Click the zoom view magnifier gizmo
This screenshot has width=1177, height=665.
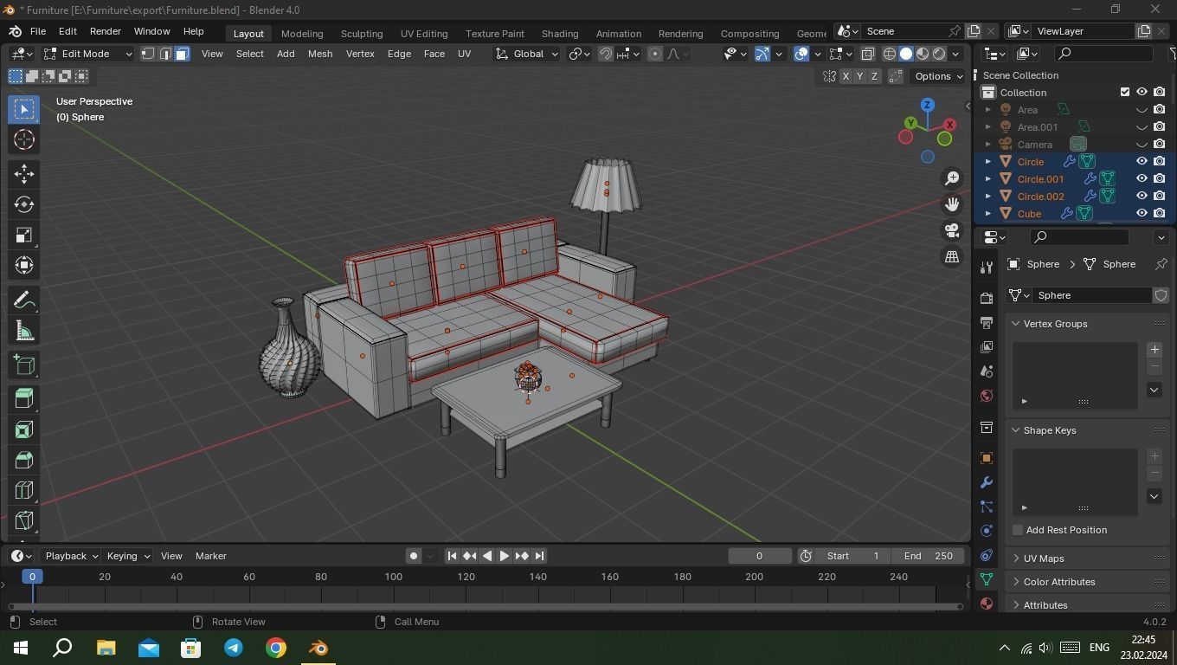point(952,178)
